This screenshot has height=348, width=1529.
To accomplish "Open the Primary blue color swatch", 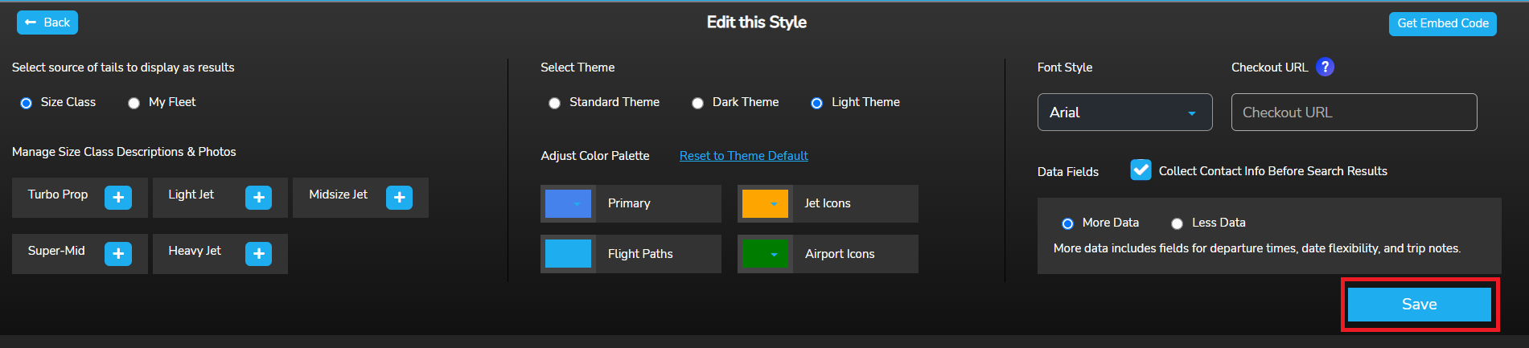I will [x=568, y=204].
